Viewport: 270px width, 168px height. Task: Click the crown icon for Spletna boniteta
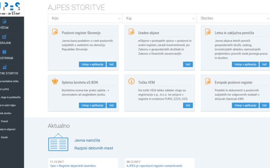click(55, 81)
